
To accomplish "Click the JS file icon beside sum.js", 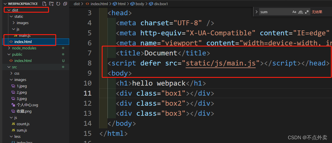I will [x=13, y=130].
